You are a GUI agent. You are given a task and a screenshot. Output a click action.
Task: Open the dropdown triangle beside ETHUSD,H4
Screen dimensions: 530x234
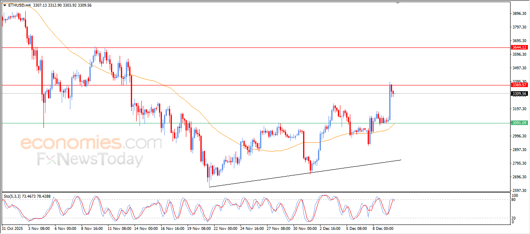coord(5,5)
